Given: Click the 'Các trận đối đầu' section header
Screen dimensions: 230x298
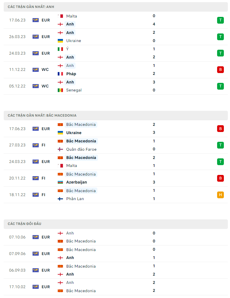Looking at the screenshot, I should pos(25,224).
